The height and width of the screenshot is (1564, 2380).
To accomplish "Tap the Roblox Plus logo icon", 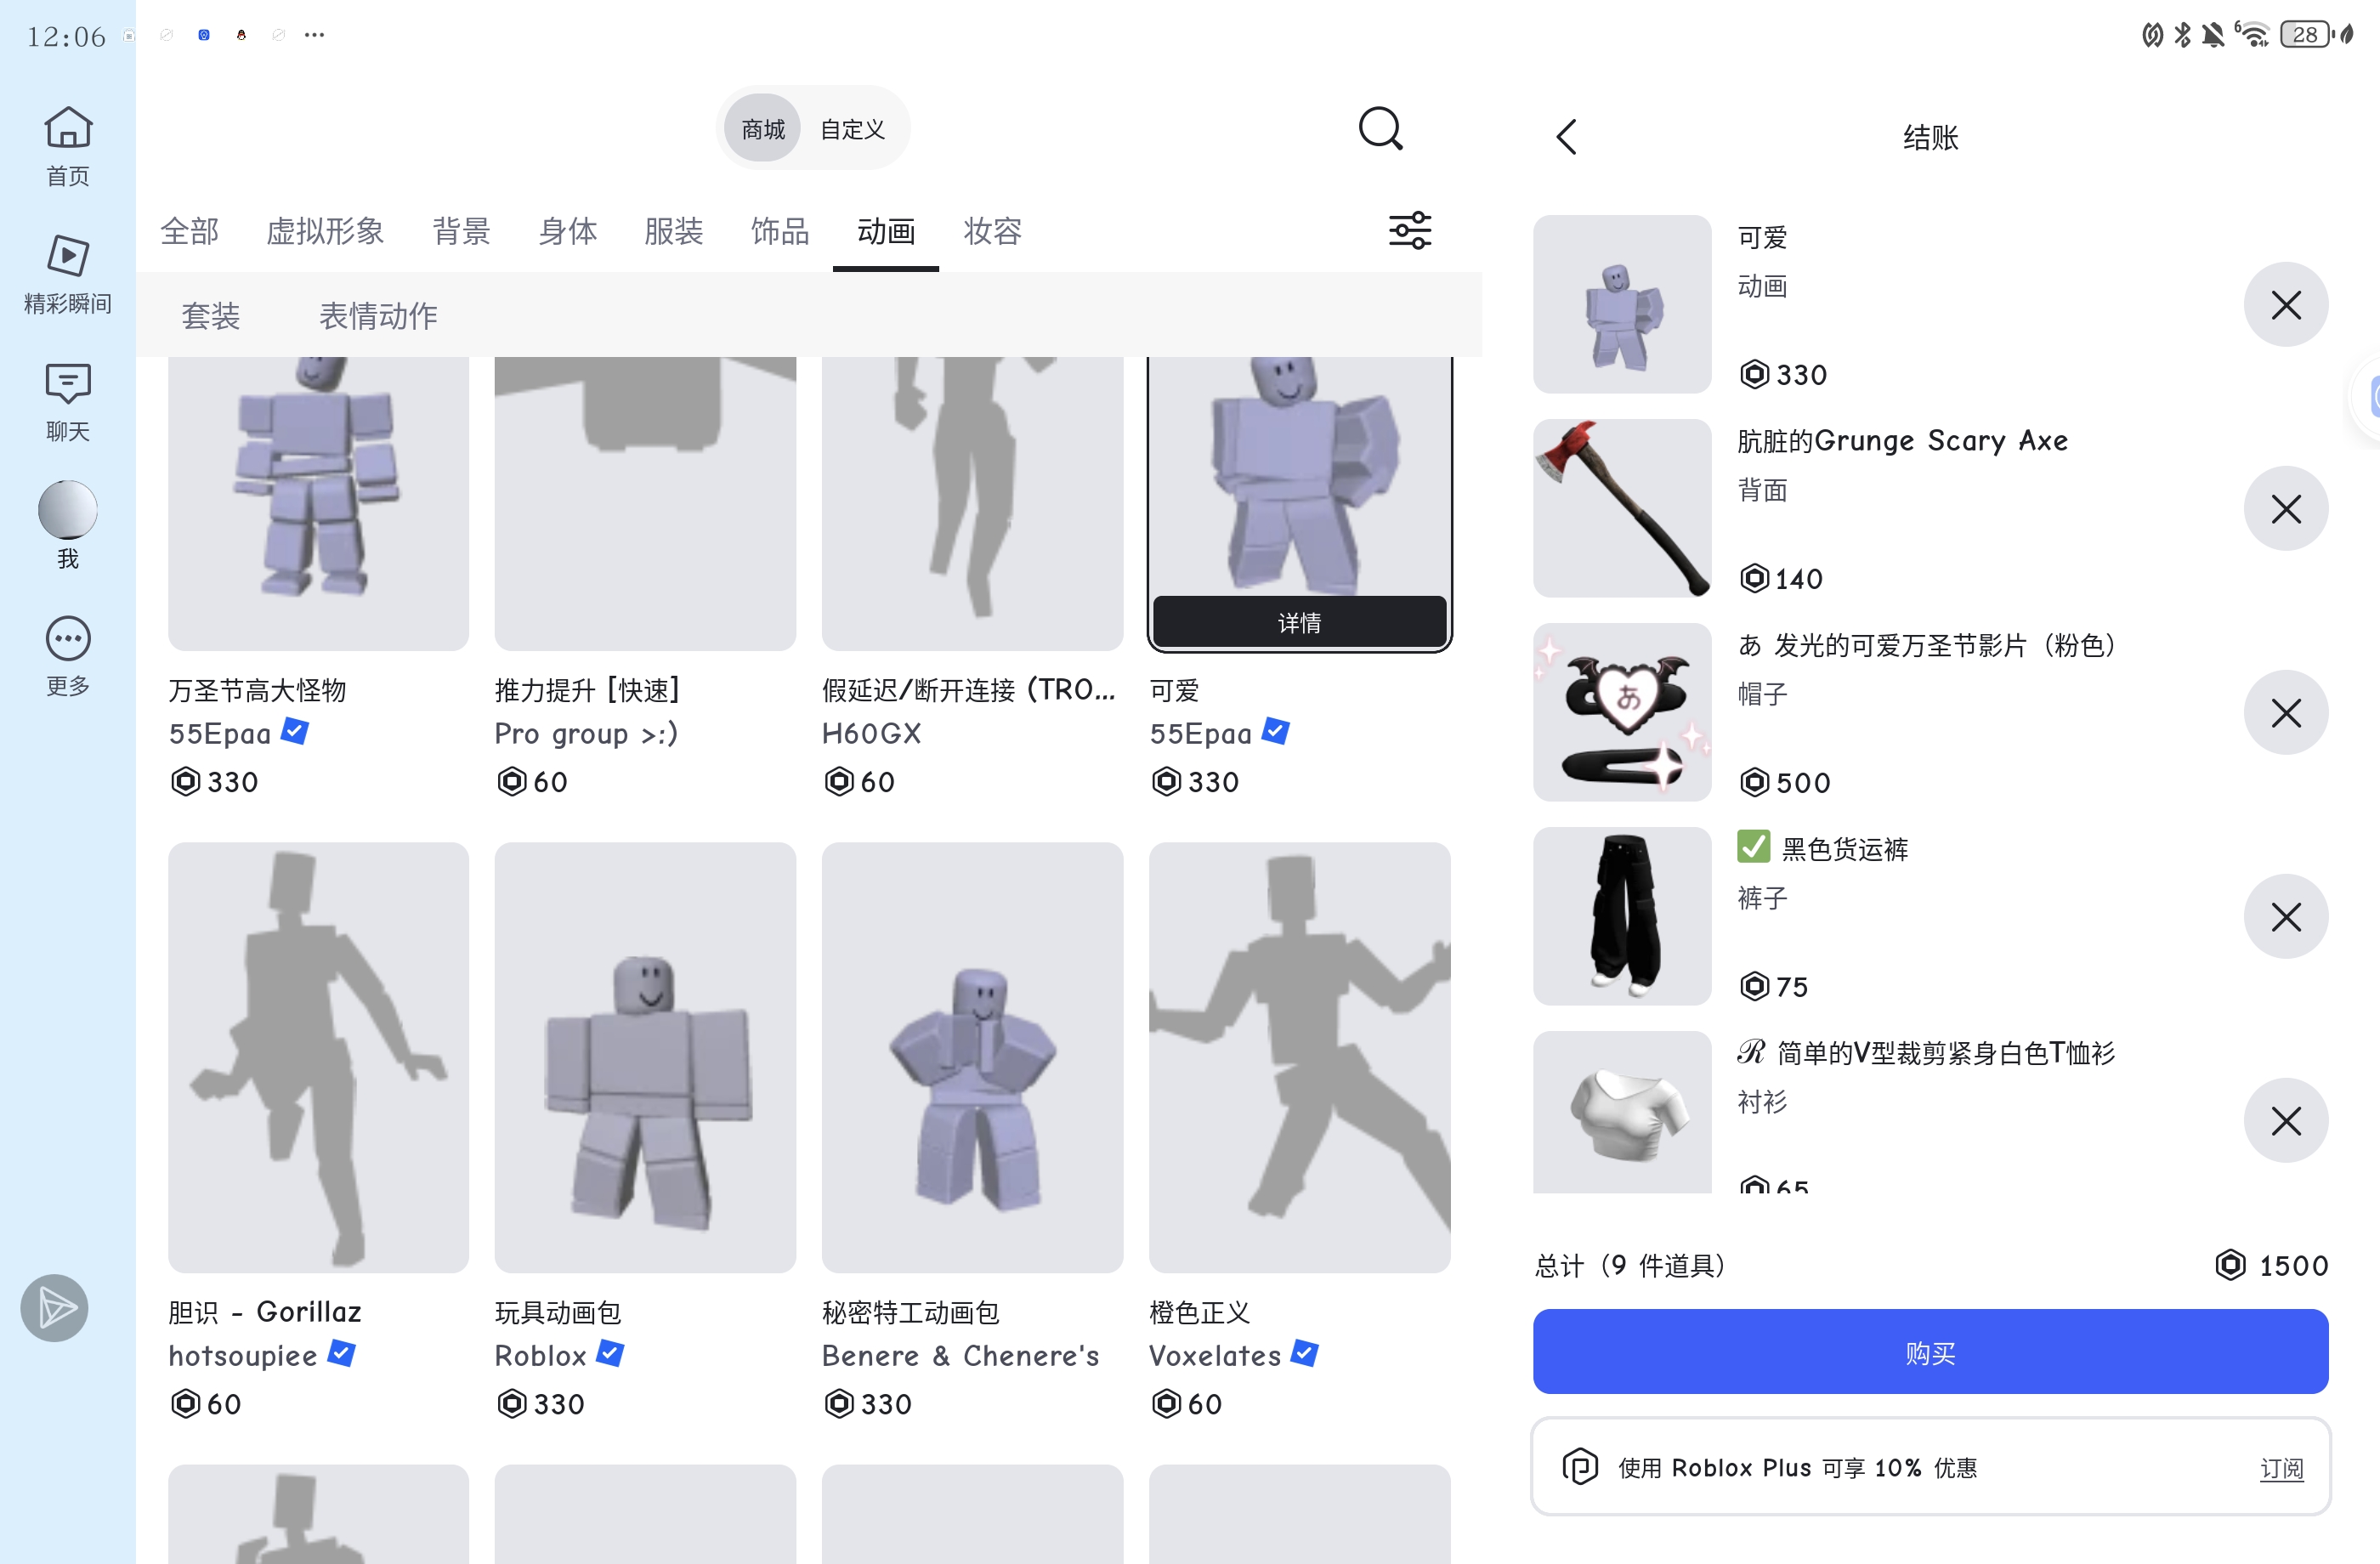I will (x=1580, y=1467).
